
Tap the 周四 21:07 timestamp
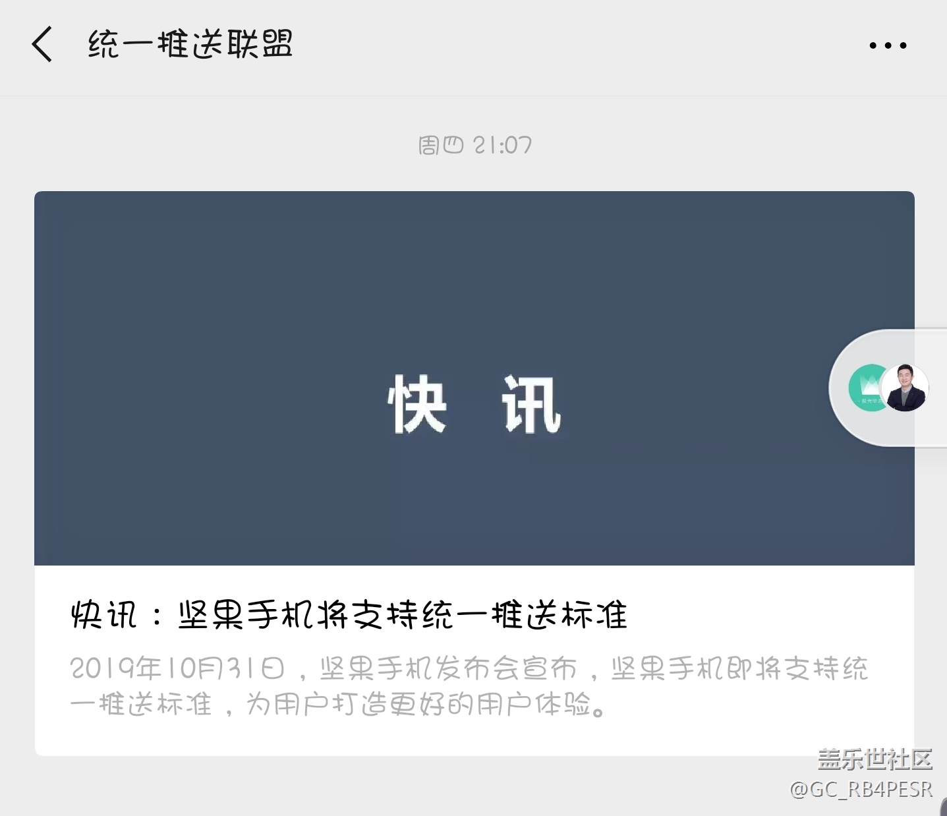[x=474, y=145]
